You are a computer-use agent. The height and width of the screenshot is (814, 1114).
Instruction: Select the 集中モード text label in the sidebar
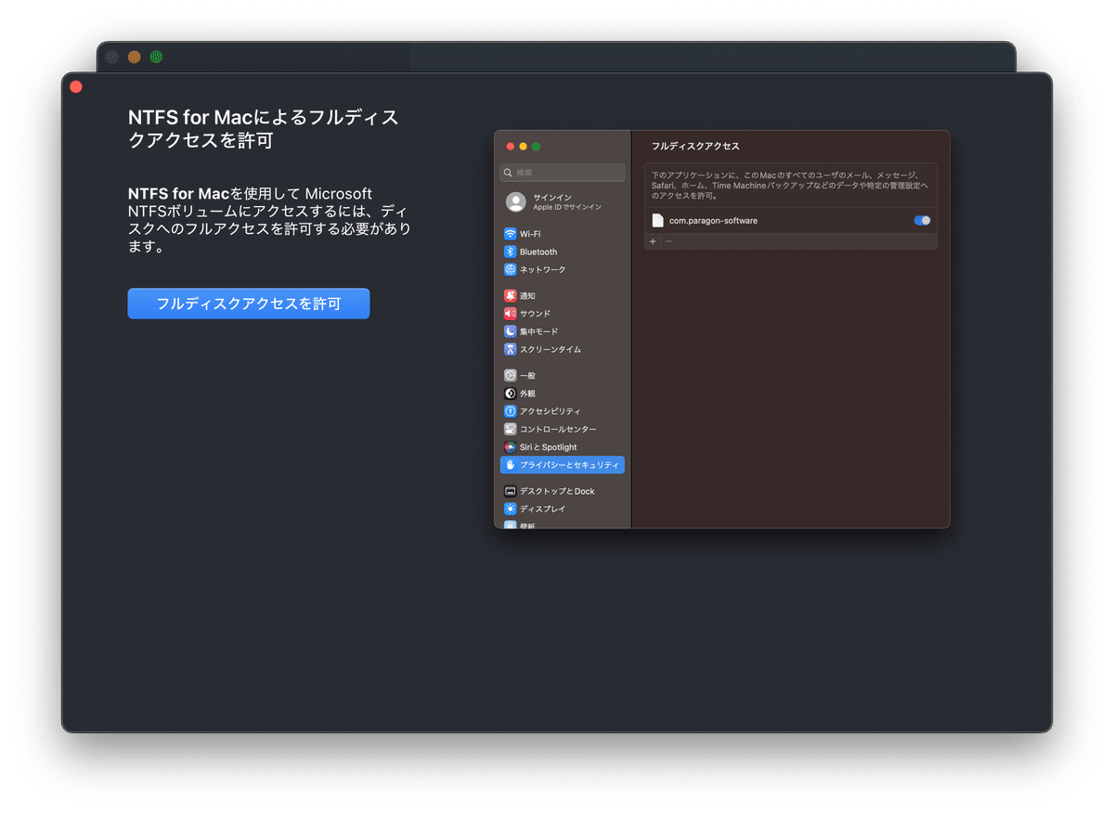539,331
